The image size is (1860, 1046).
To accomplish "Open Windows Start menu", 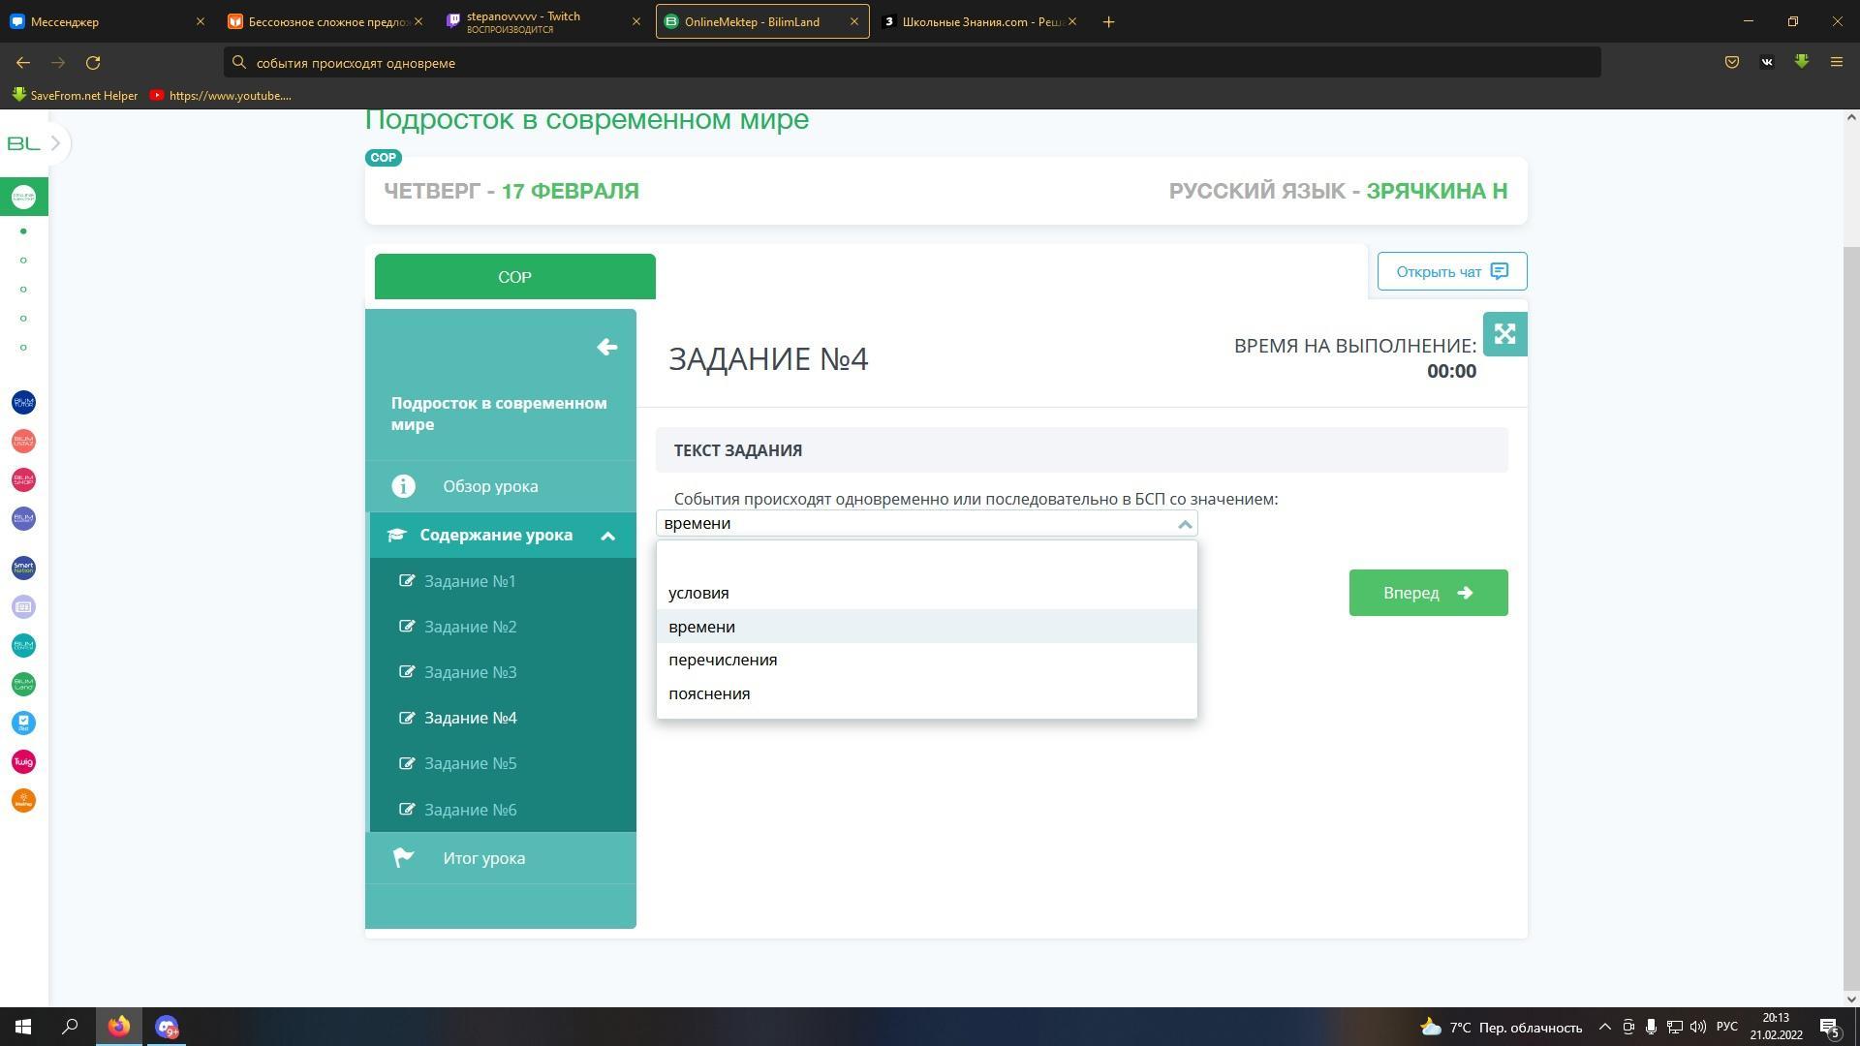I will coord(23,1027).
